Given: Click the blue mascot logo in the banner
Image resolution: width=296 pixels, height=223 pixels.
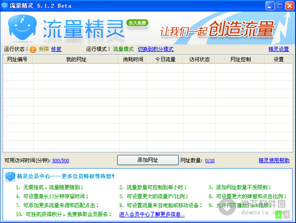Looking at the screenshot, I should coord(22,28).
